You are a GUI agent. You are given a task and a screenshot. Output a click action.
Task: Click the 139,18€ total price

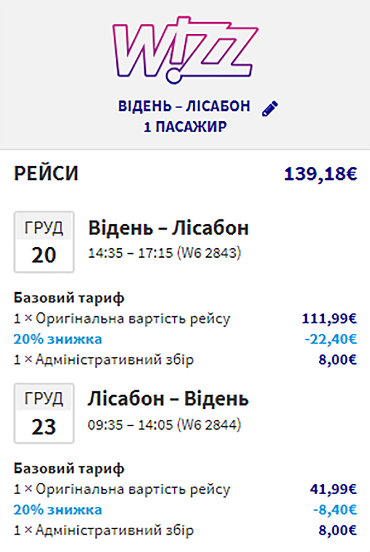(320, 174)
